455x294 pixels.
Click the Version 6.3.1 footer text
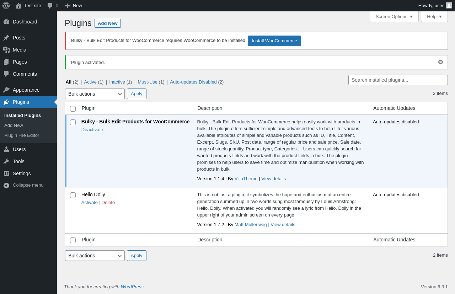pyautogui.click(x=434, y=287)
